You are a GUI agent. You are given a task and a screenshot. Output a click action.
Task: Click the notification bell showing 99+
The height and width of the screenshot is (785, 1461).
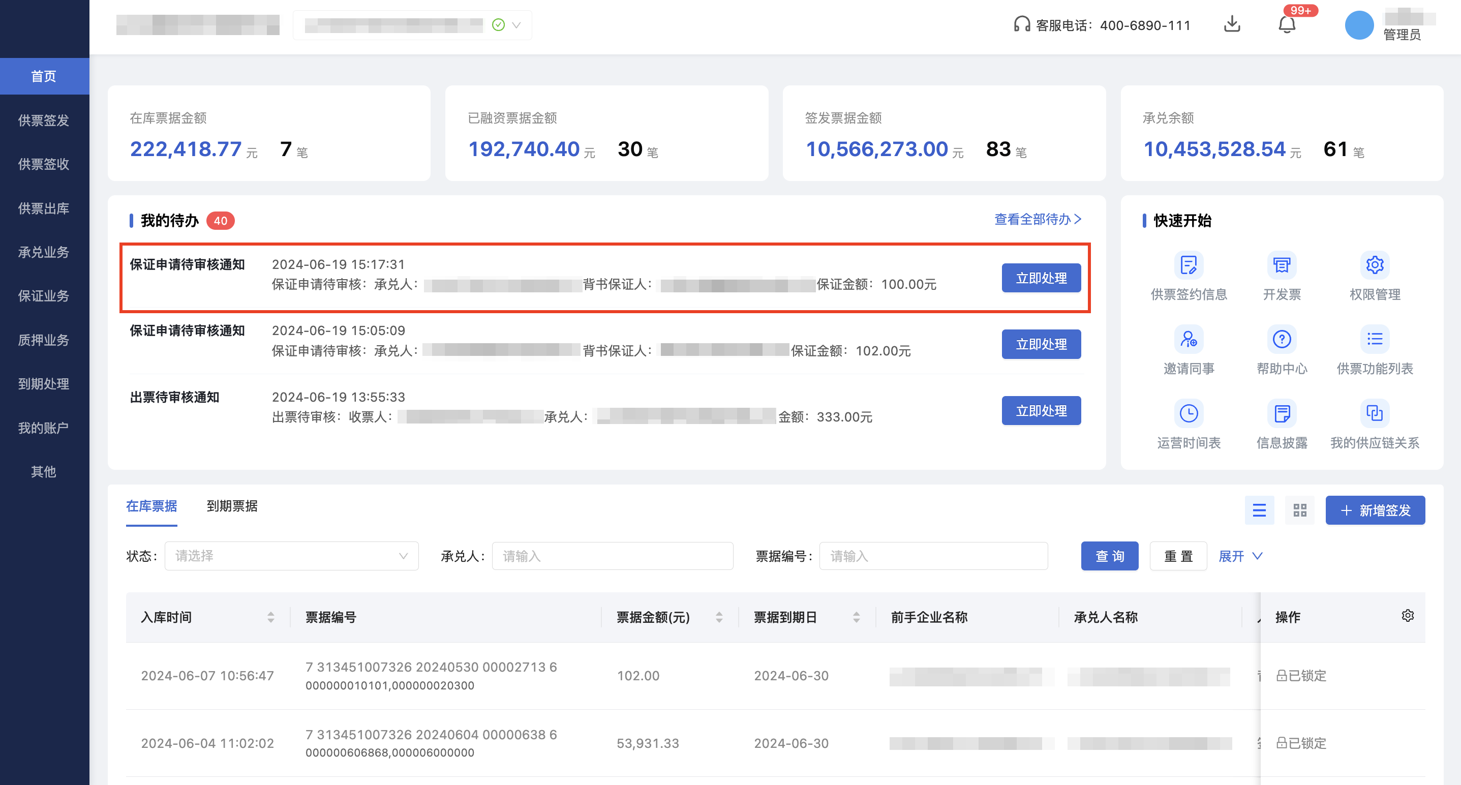pyautogui.click(x=1287, y=25)
